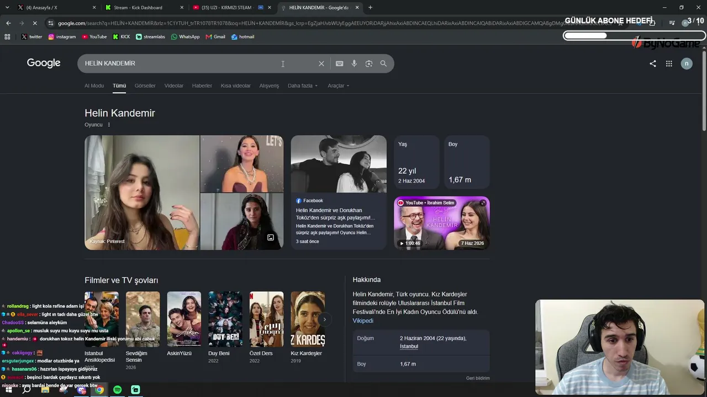Expand the Daha fazla dropdown
This screenshot has height=397, width=707.
[x=303, y=86]
